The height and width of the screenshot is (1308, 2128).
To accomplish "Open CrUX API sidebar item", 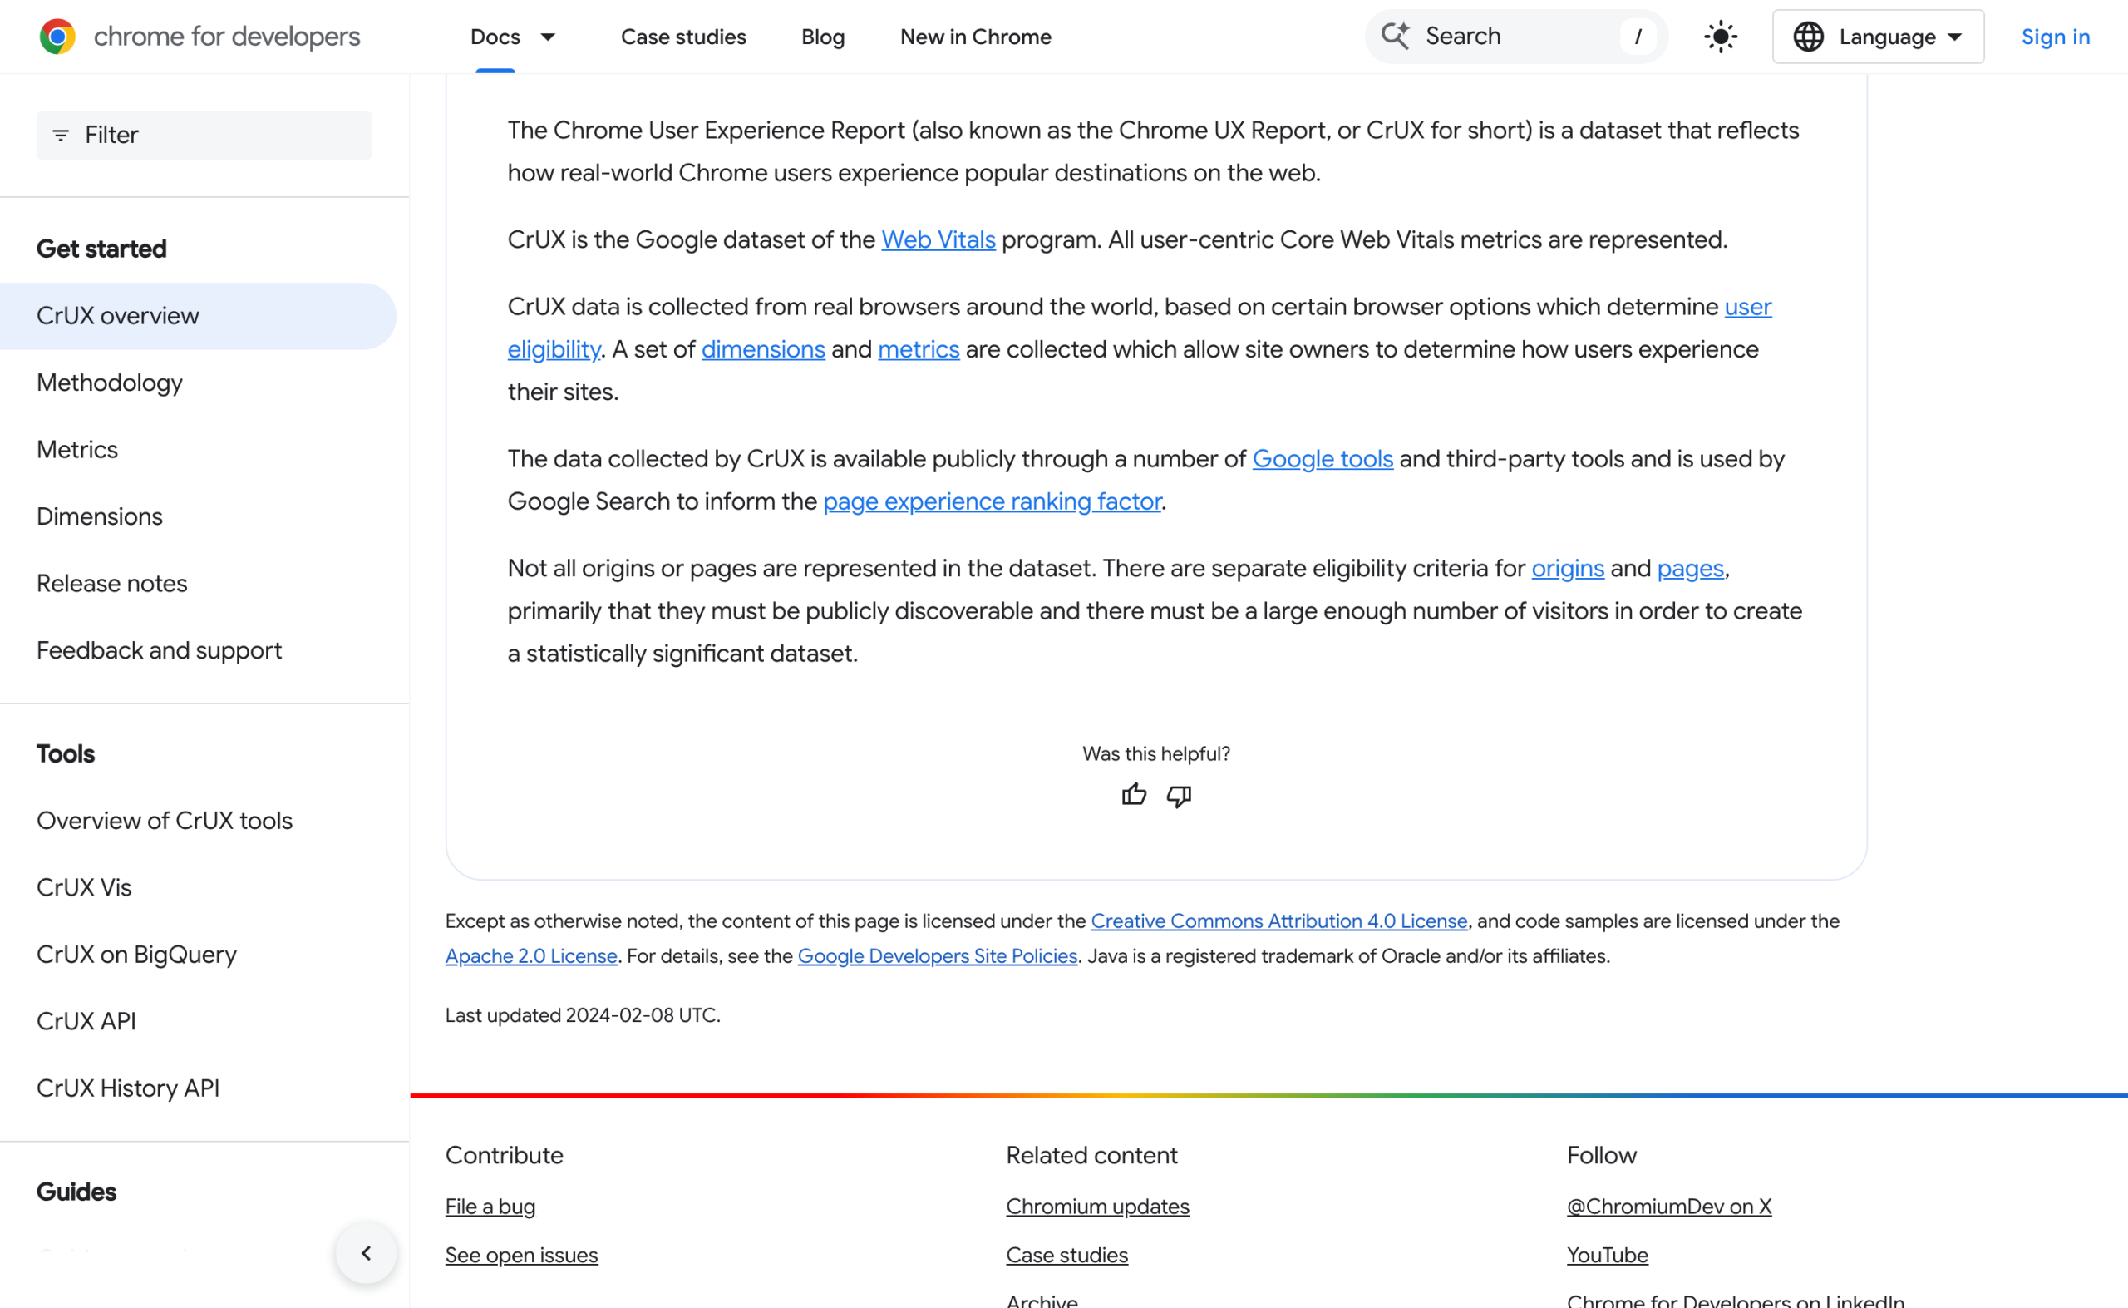I will 86,1021.
